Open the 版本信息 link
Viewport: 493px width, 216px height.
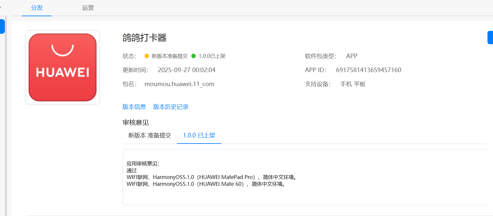(134, 107)
